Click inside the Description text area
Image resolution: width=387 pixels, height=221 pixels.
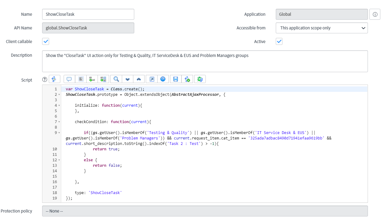click(205, 61)
